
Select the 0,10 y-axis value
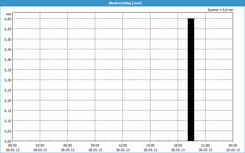click(8, 121)
